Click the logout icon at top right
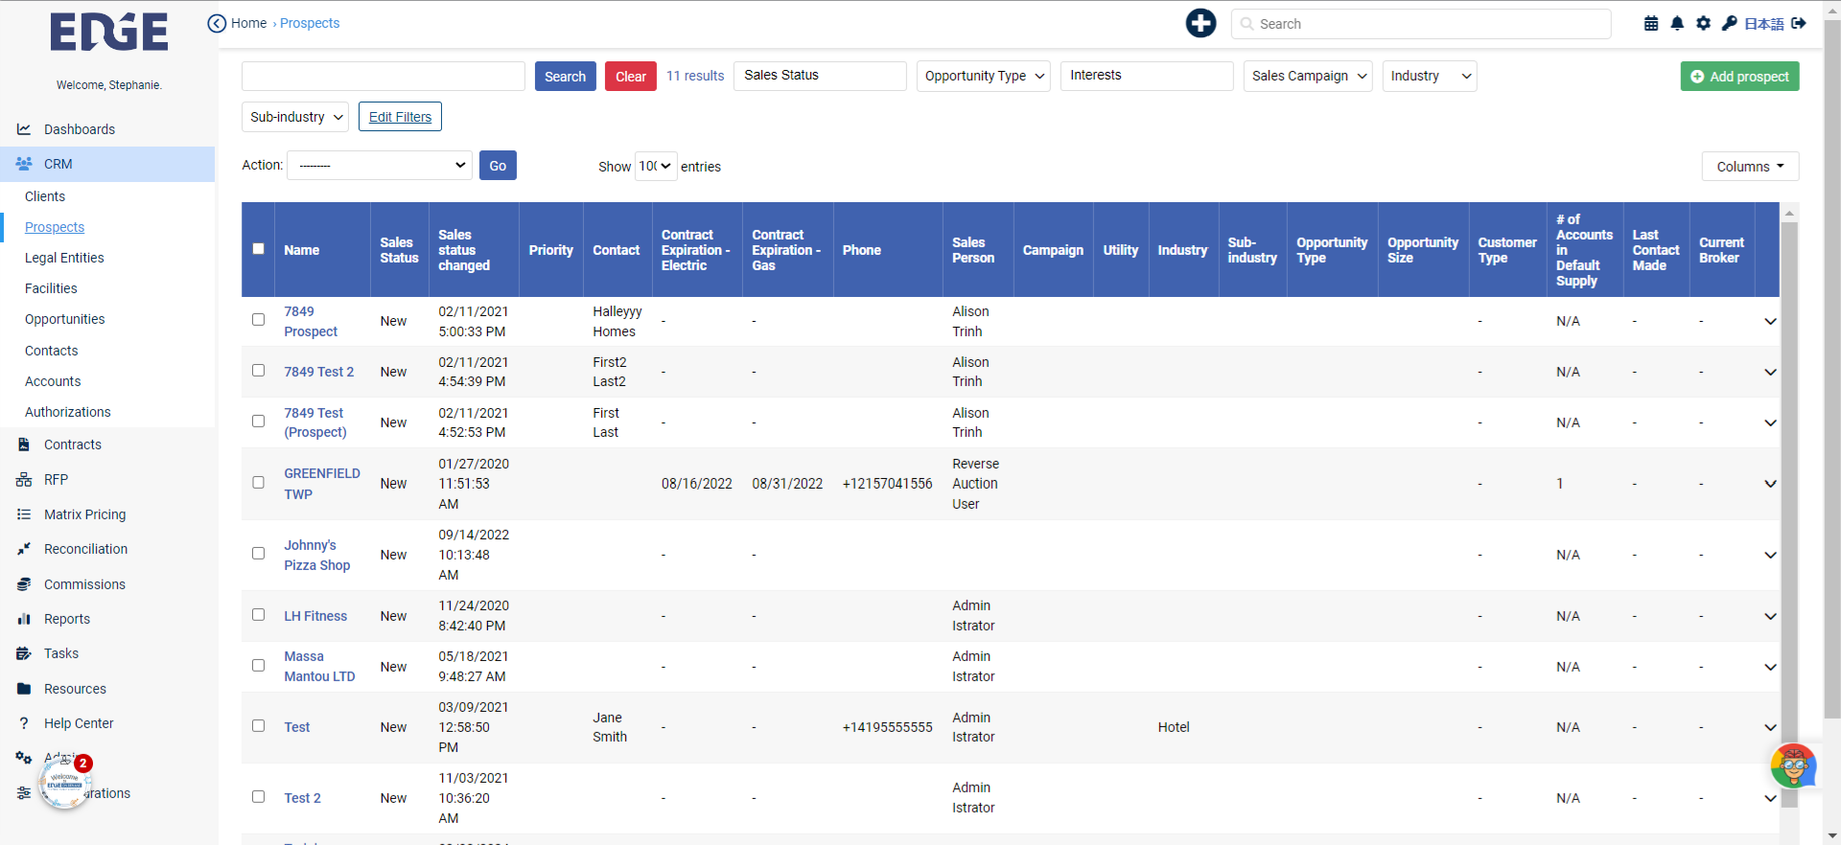This screenshot has height=845, width=1841. [x=1799, y=24]
